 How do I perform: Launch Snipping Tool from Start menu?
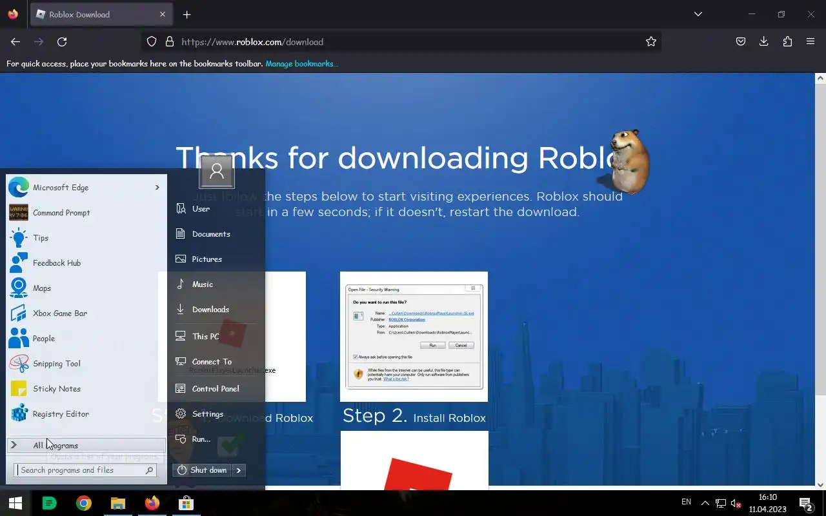coord(85,364)
